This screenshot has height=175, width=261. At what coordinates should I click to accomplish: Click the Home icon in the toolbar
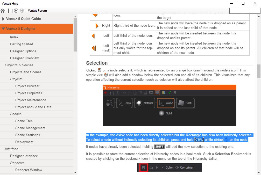[x=3, y=11]
